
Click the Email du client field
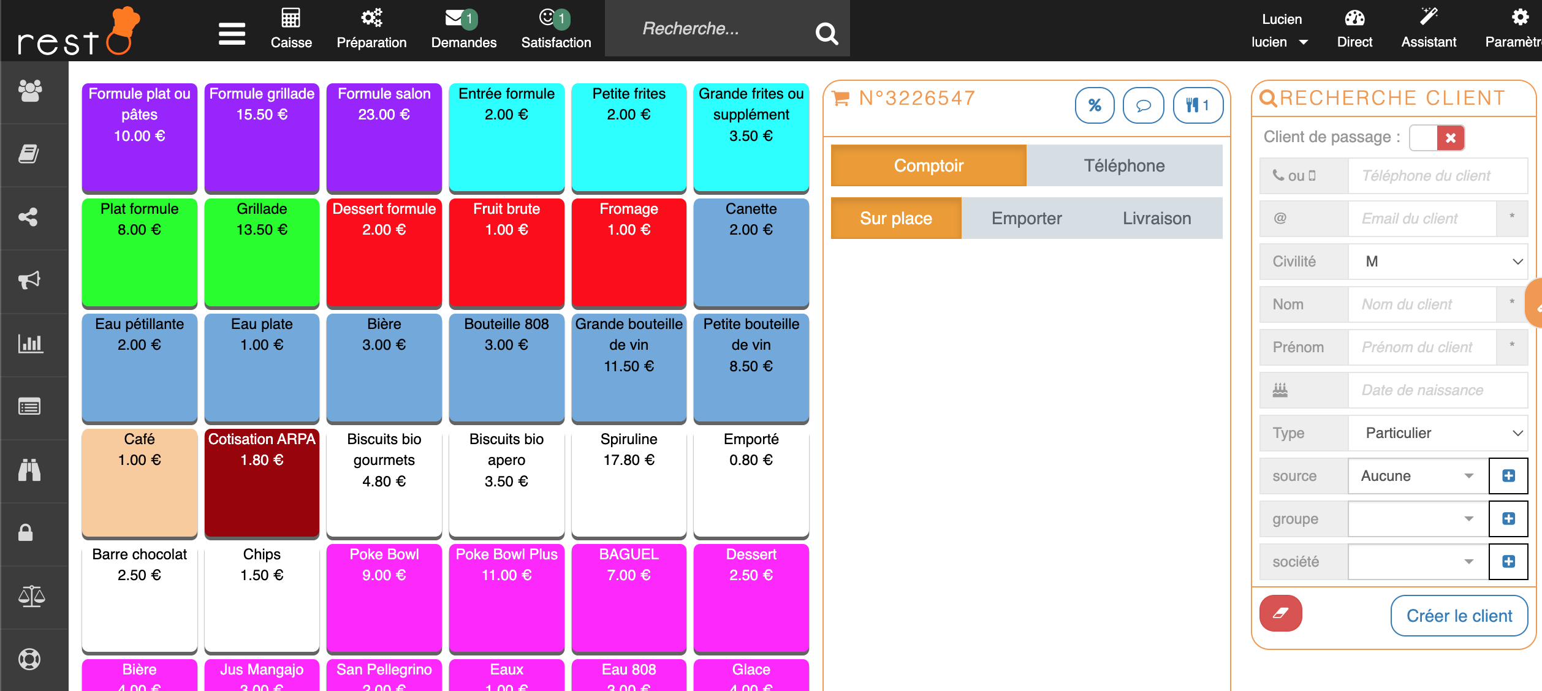[x=1421, y=219]
